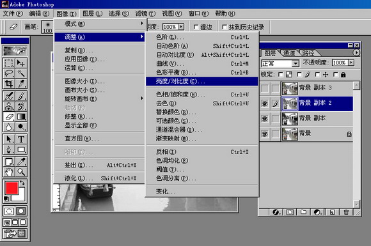Viewport: 371px width, 246px height.
Task: Click the new layer set folder icon
Action: click(303, 212)
